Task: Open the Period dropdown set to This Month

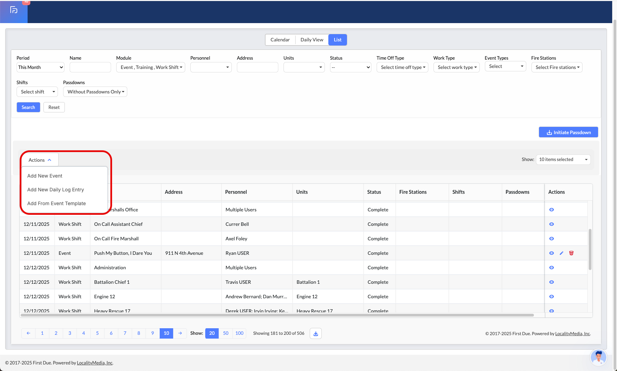Action: point(40,67)
